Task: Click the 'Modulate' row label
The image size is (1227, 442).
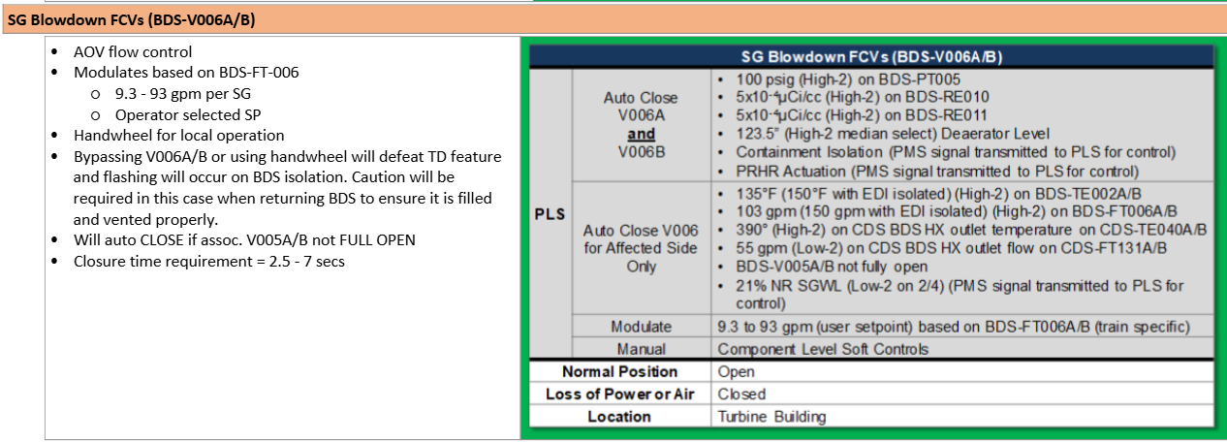Action: [x=641, y=327]
